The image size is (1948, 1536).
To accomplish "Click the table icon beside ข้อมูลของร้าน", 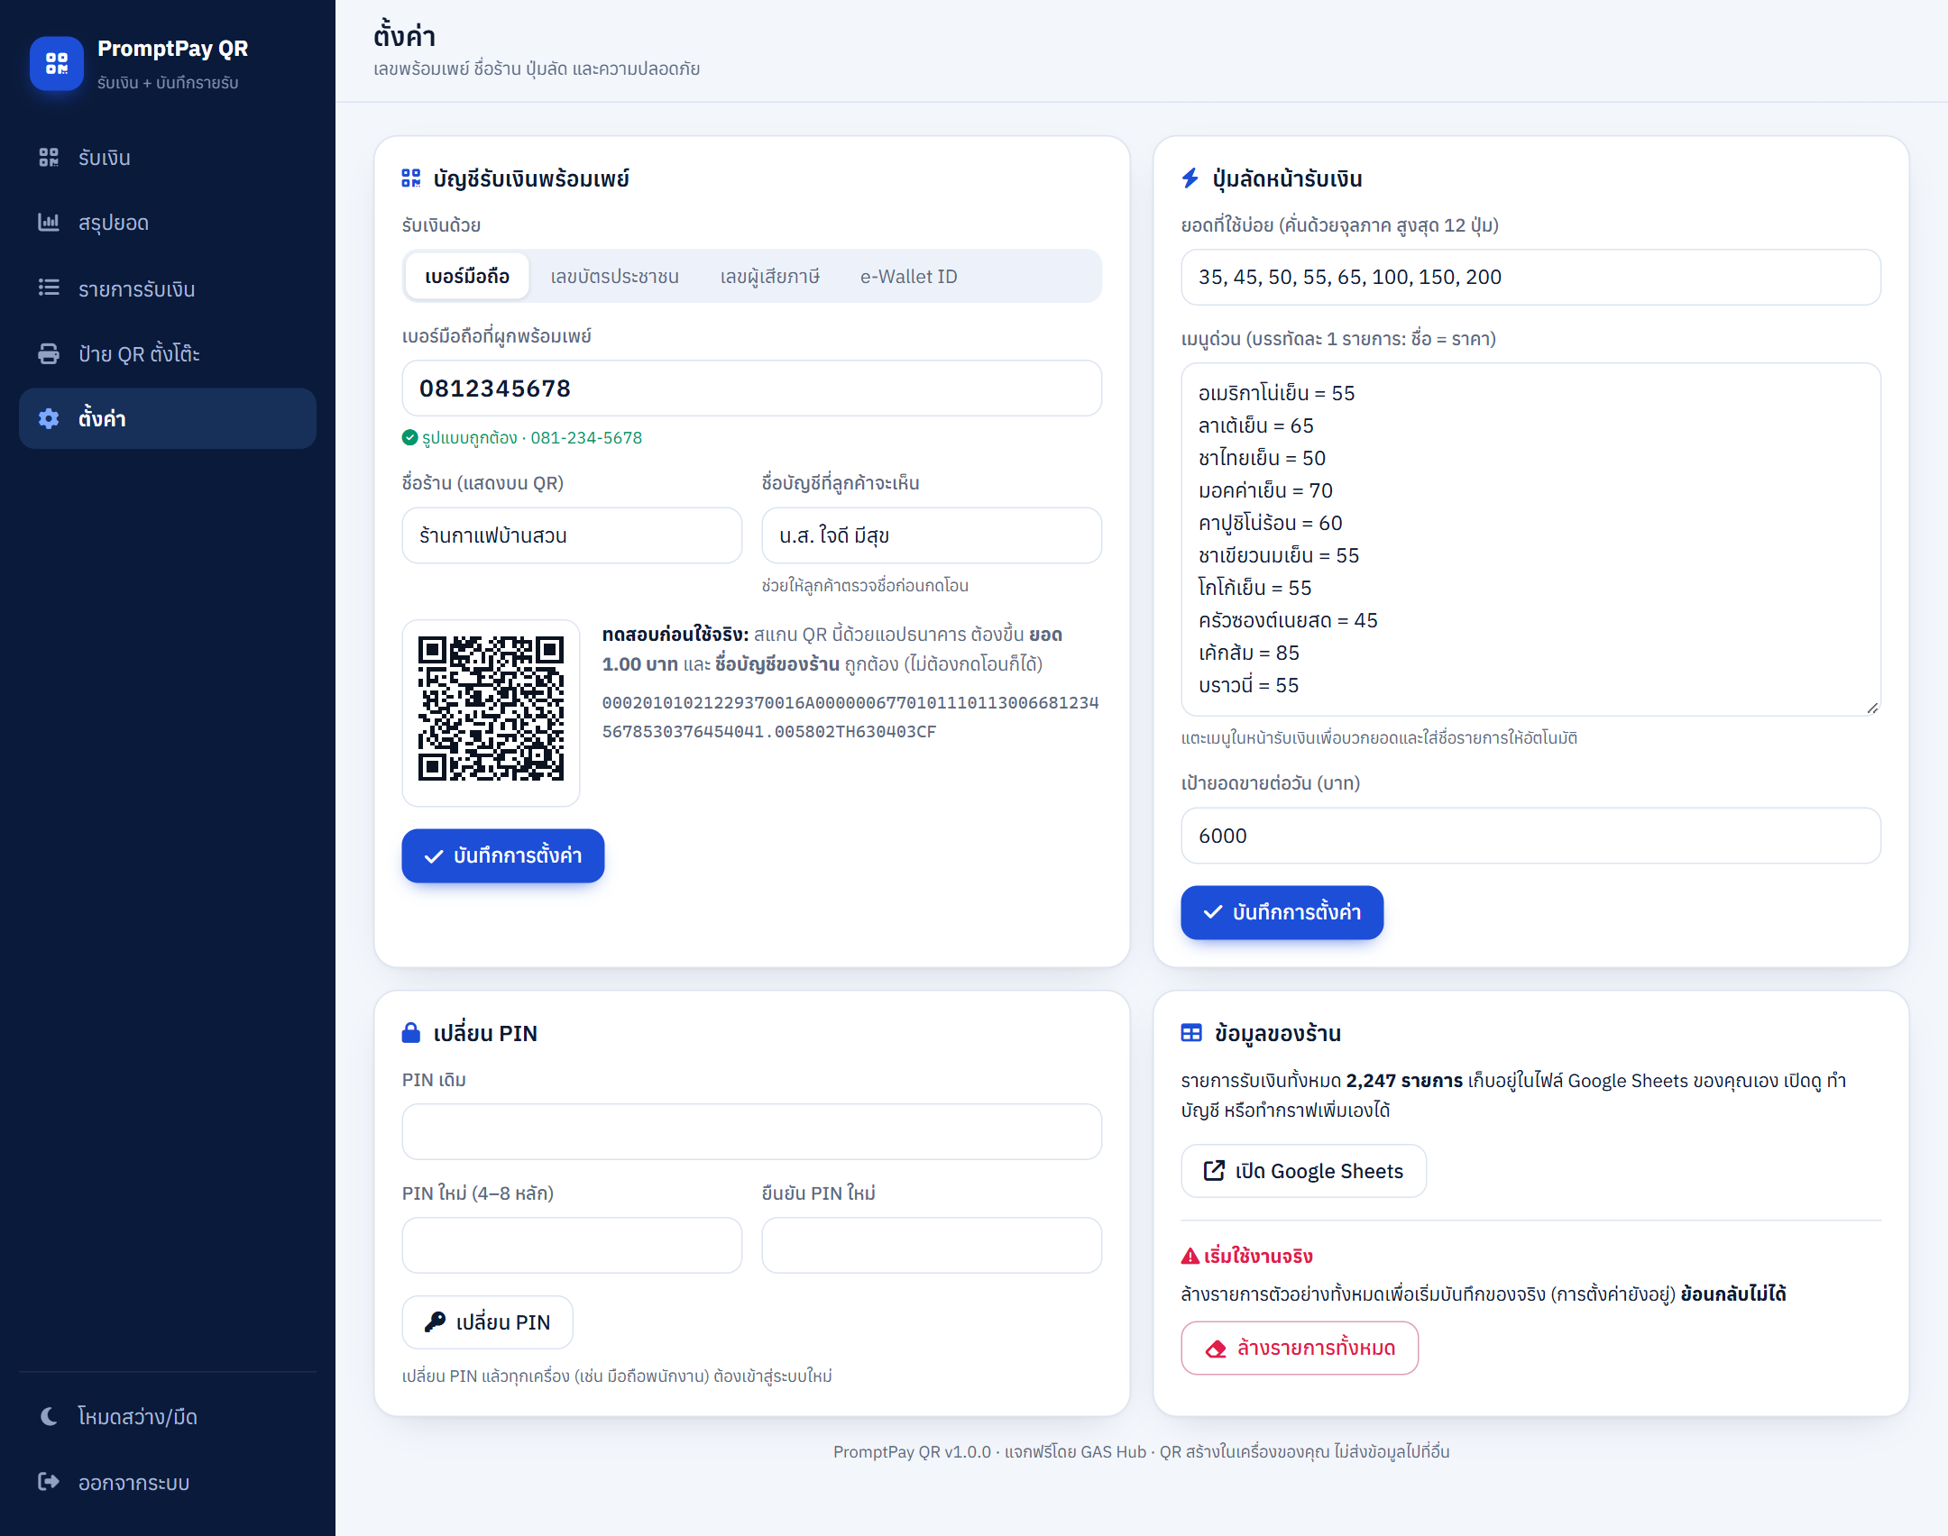I will point(1191,1033).
